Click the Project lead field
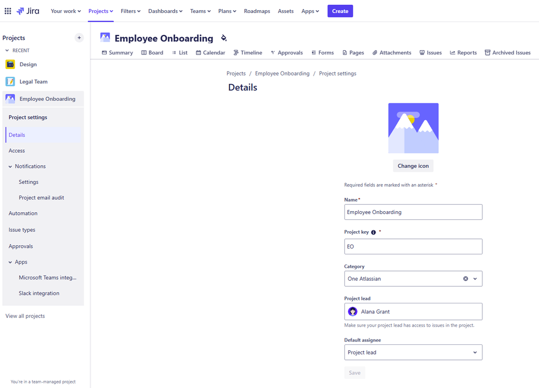This screenshot has height=388, width=539. 413,311
